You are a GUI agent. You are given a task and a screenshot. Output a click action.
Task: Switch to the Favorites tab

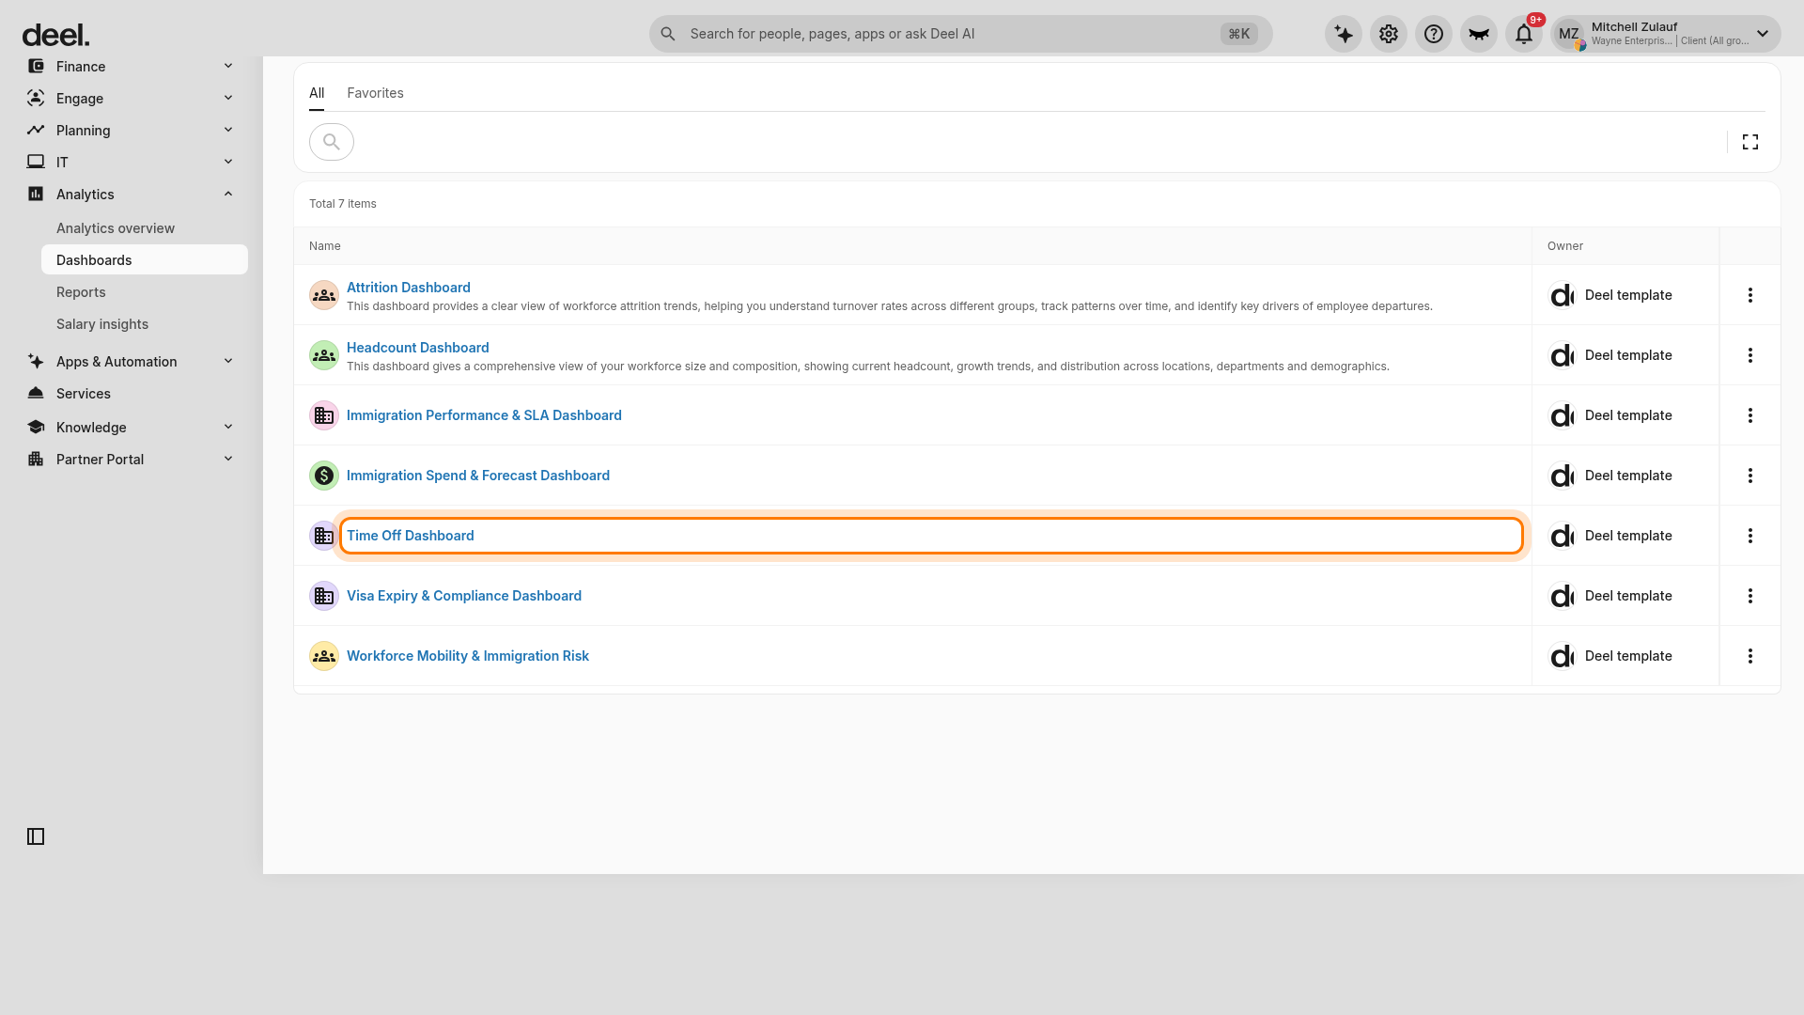(375, 93)
